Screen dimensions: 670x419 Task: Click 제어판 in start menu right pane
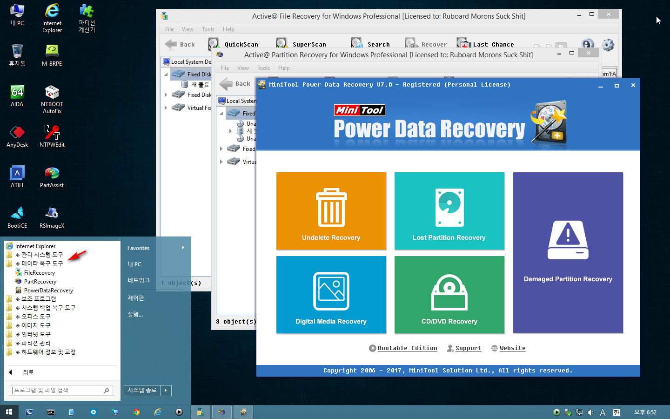[136, 298]
